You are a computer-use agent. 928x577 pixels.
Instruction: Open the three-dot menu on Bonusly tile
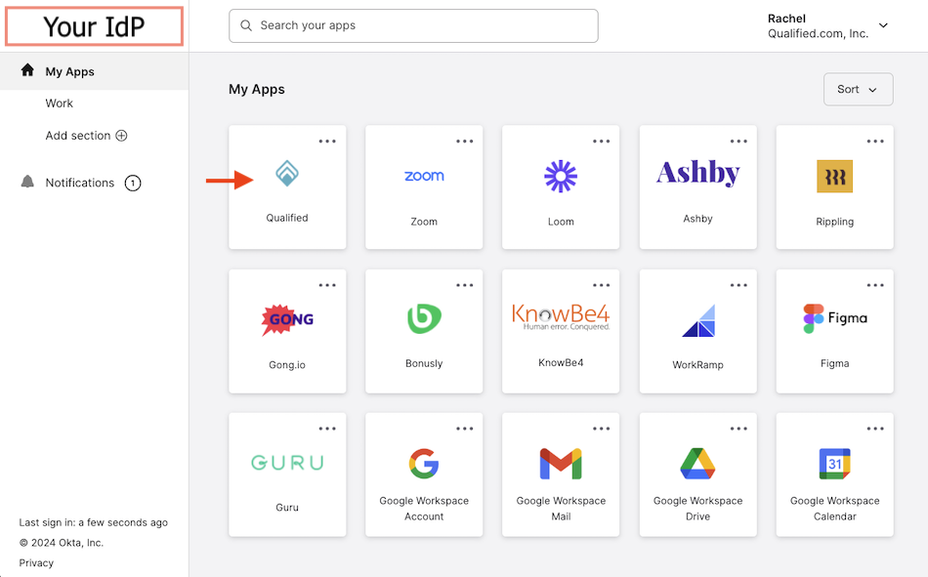[465, 285]
